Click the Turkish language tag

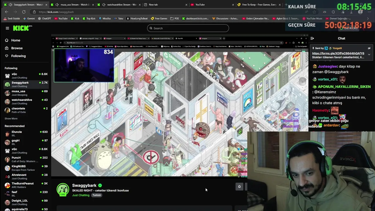click(97, 195)
